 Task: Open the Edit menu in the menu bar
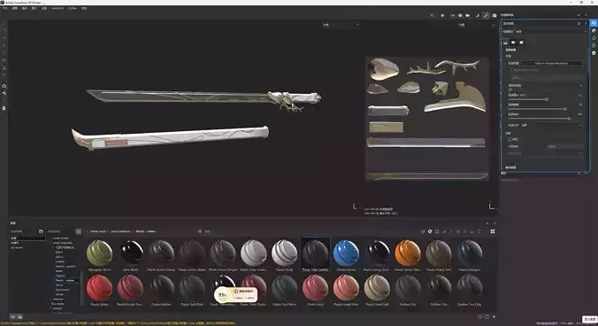click(15, 8)
